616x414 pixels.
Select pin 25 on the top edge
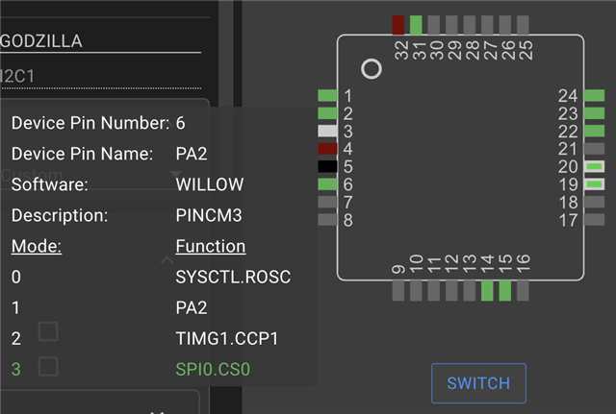pyautogui.click(x=523, y=25)
